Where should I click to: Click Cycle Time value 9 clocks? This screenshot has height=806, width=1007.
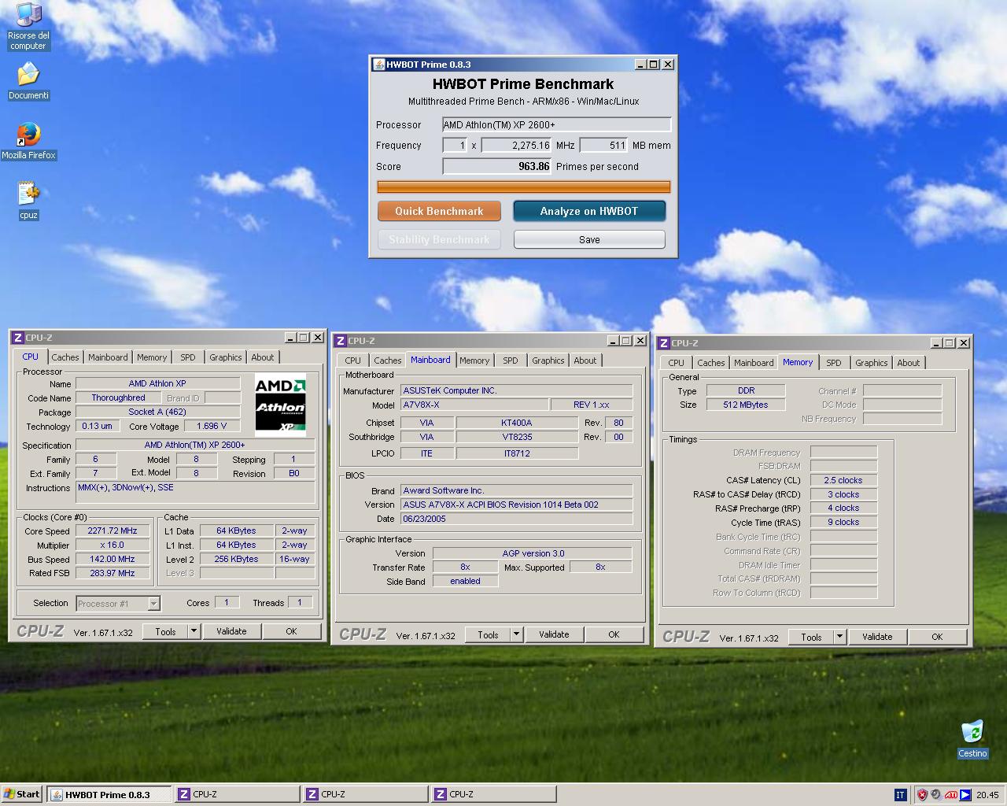[x=843, y=522]
